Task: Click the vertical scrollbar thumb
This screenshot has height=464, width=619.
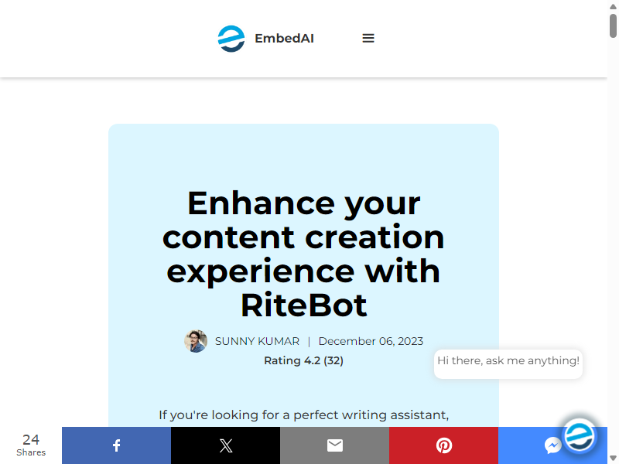Action: click(613, 26)
